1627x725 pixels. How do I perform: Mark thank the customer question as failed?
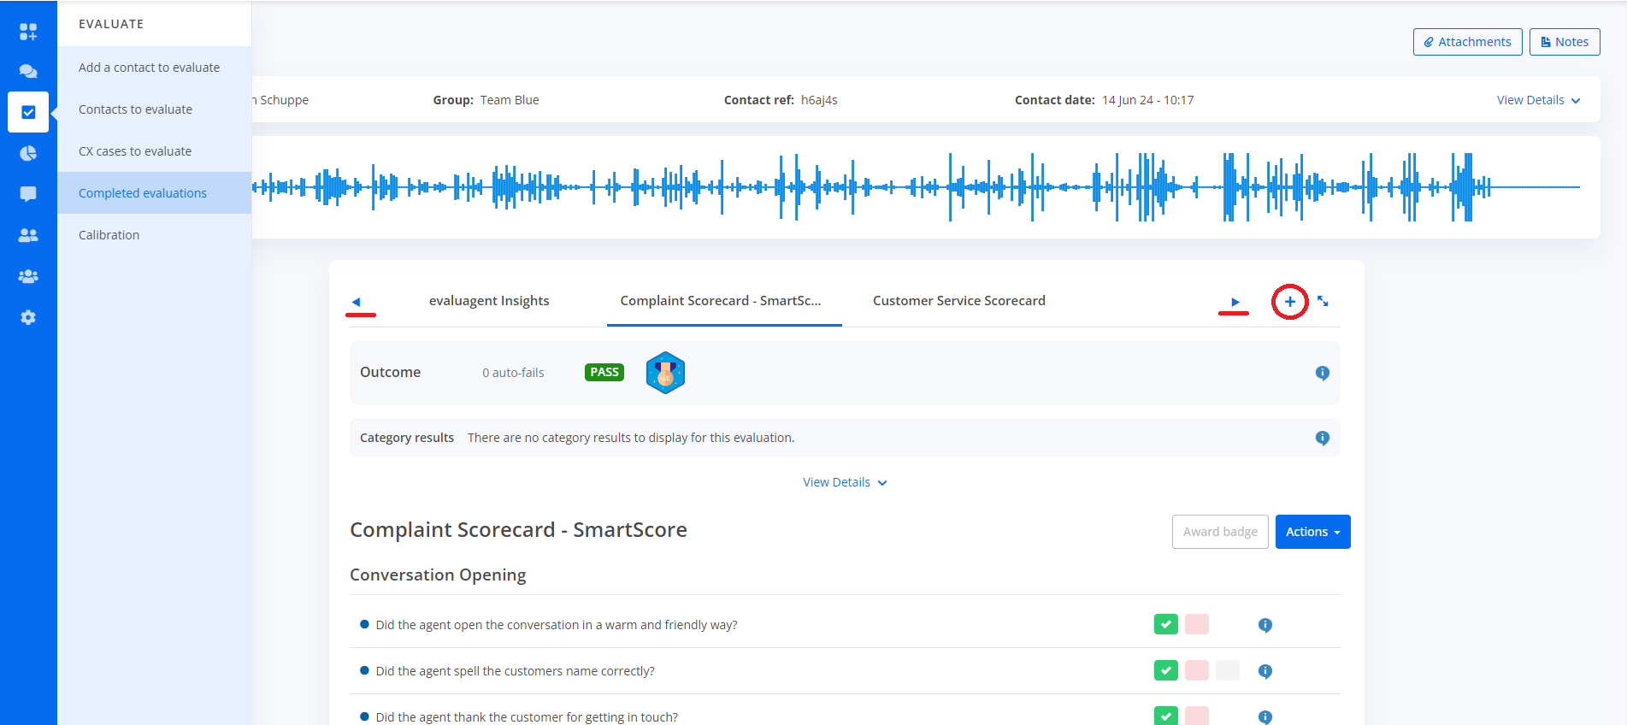coord(1197,716)
